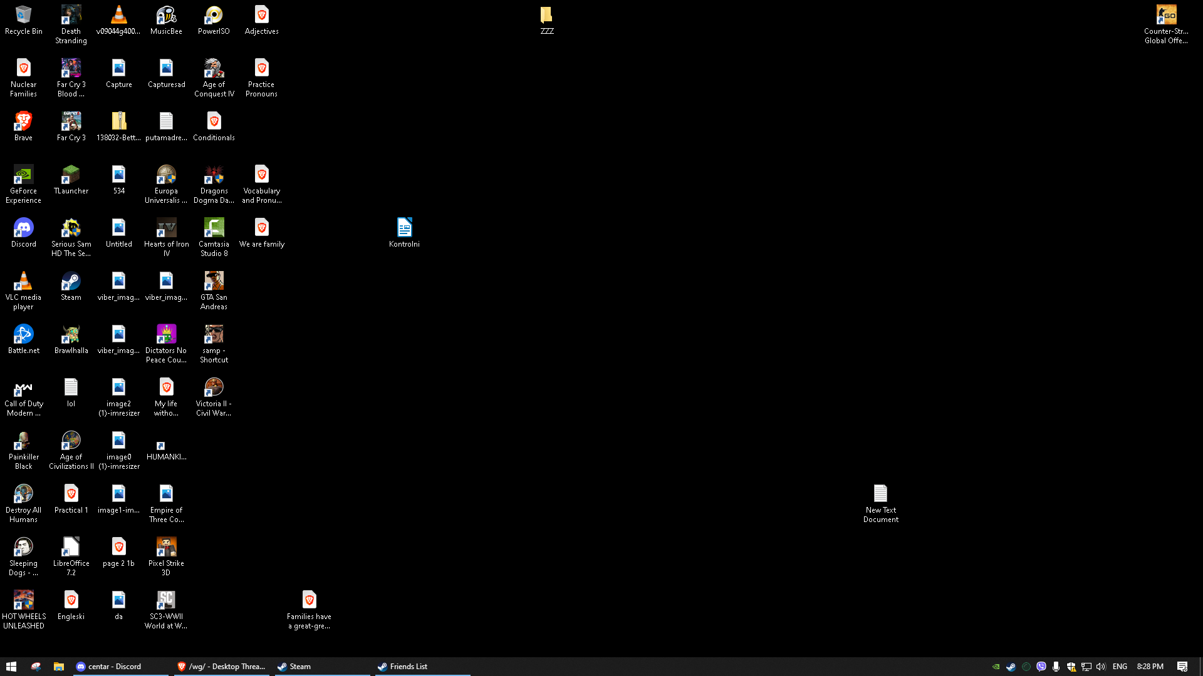The width and height of the screenshot is (1203, 676).
Task: Launch Death Stranding shortcut
Action: [71, 24]
